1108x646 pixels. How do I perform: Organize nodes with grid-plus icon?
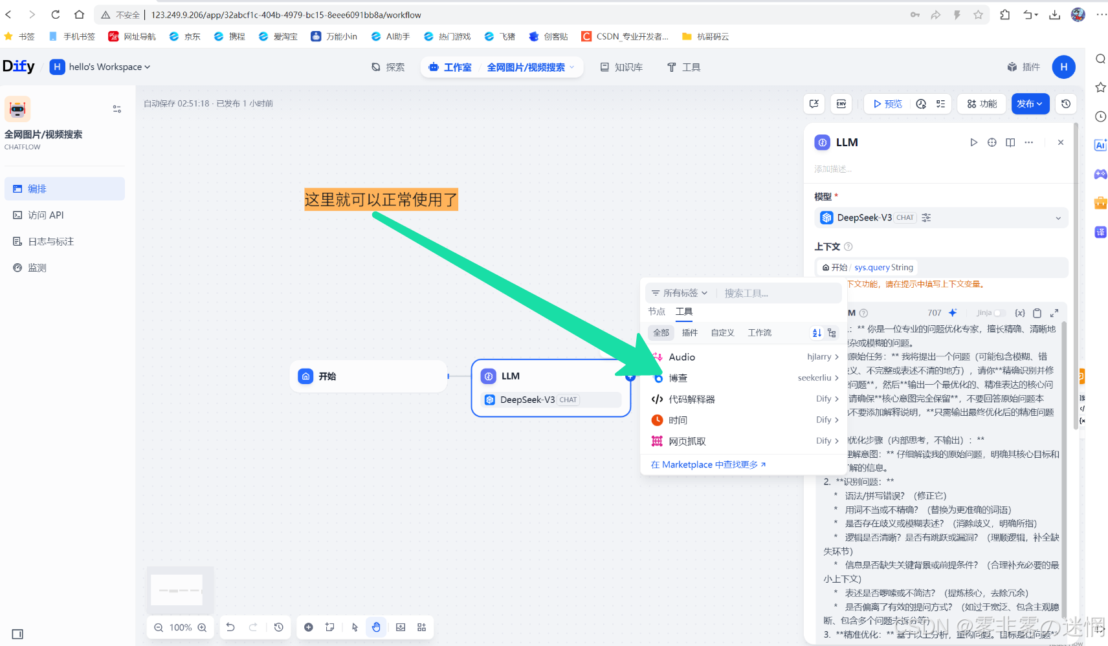422,627
